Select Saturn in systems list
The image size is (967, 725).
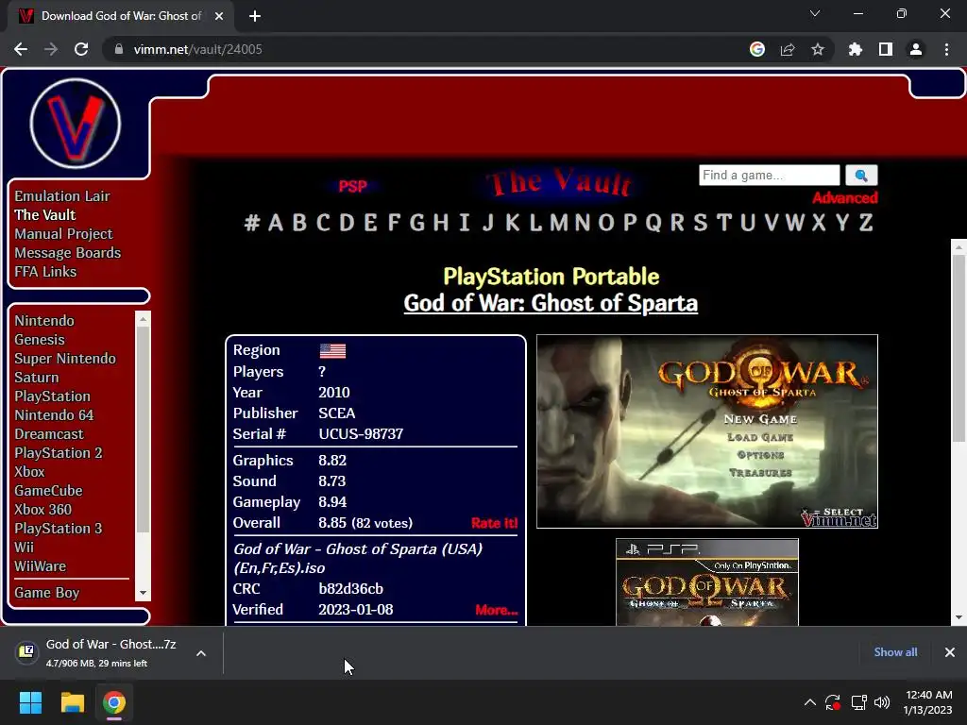[37, 378]
